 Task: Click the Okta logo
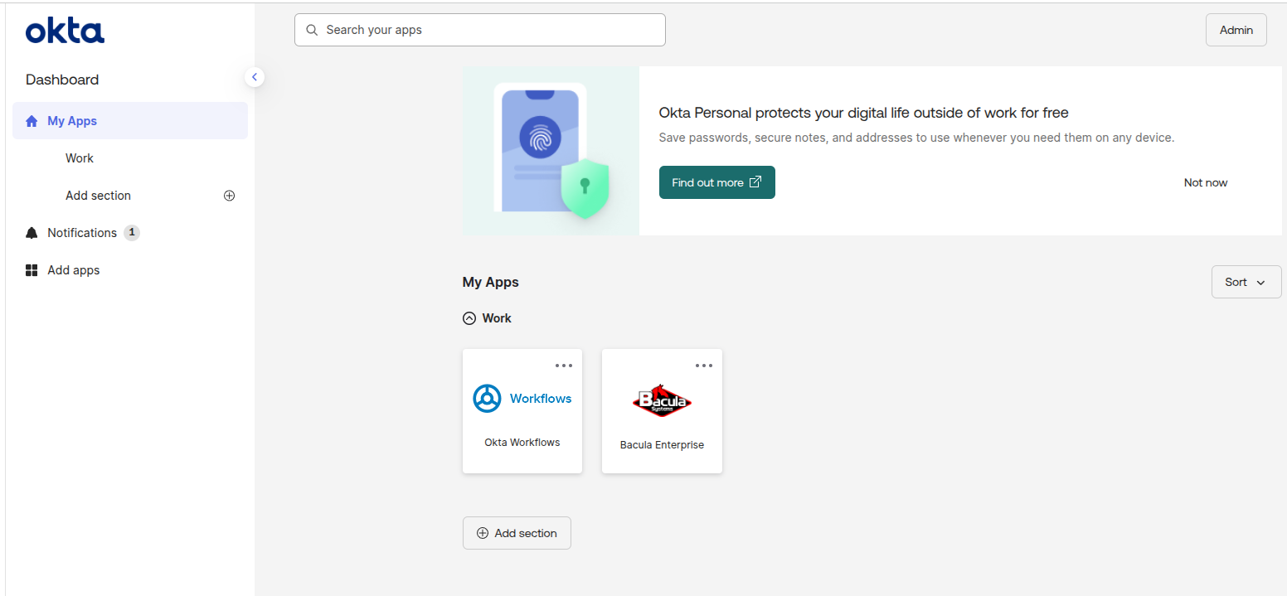pyautogui.click(x=65, y=31)
